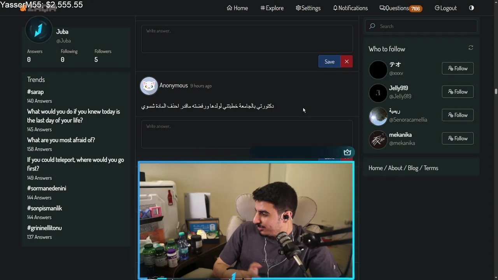Toggle the dark/light theme icon

coord(472,8)
